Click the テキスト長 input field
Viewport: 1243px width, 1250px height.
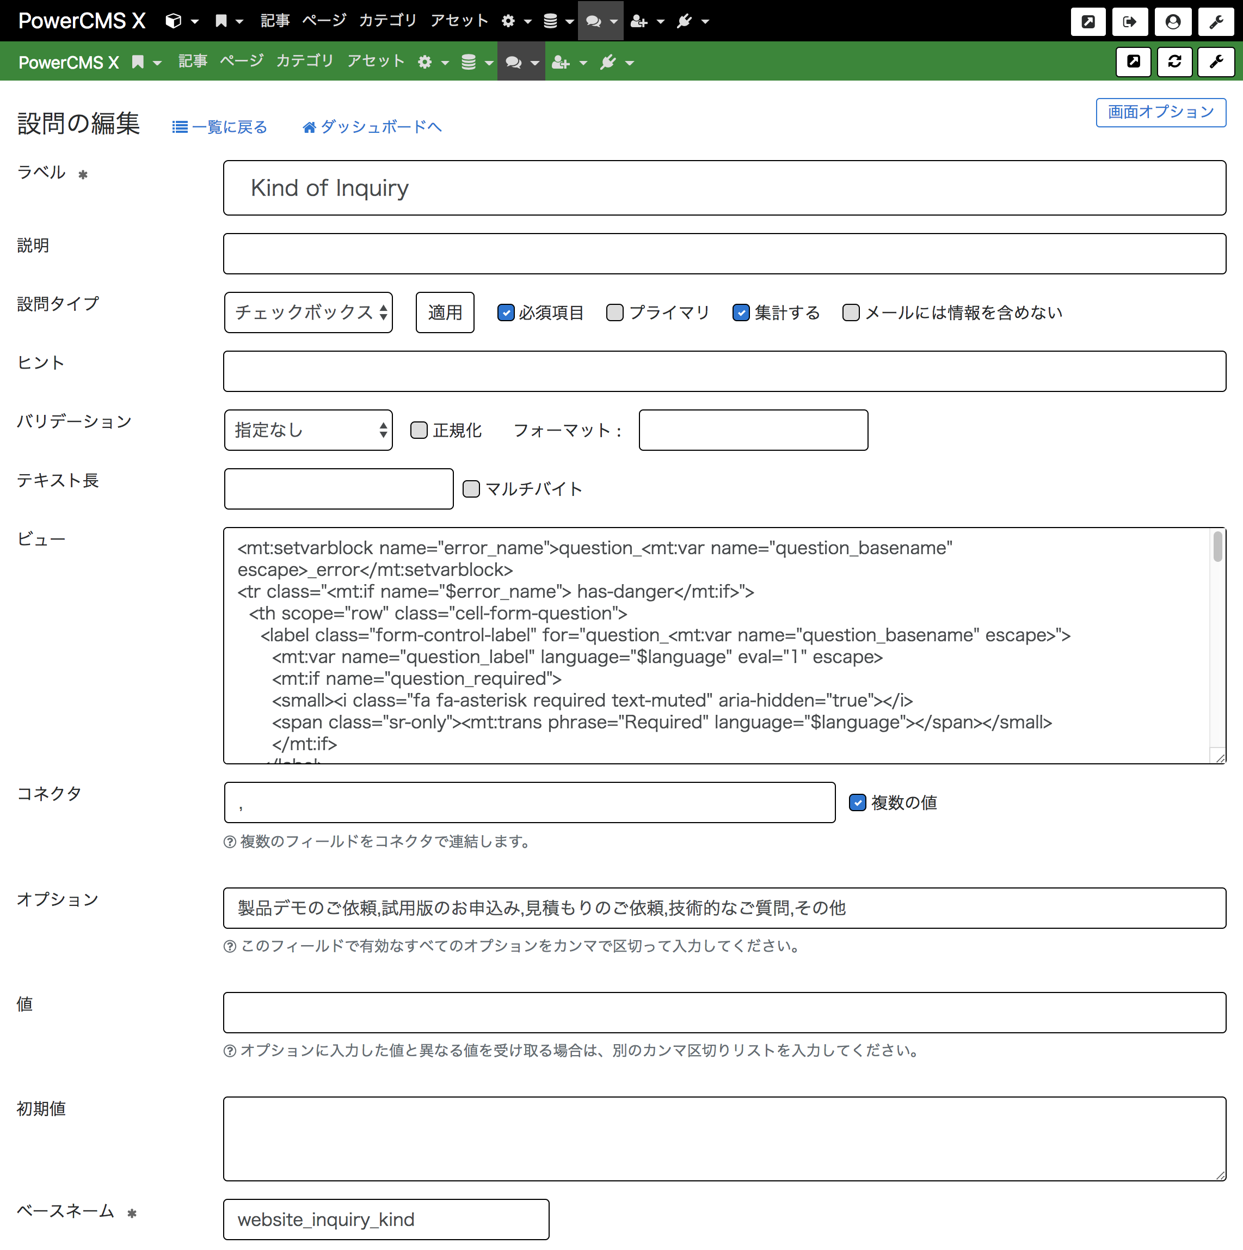[x=339, y=488]
